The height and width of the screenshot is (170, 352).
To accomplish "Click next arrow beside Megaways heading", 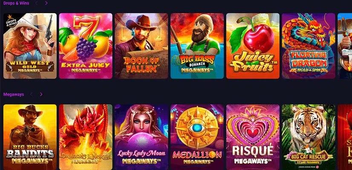I will [41, 94].
